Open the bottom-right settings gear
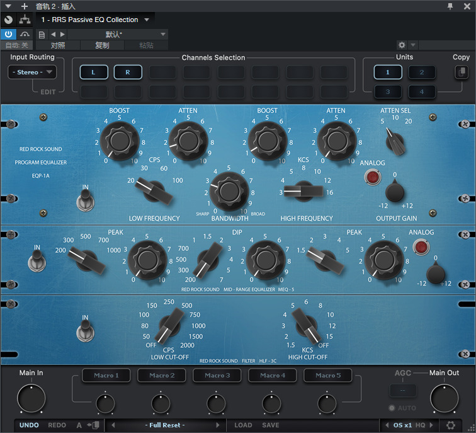Viewport: 476px width, 433px height. [451, 425]
